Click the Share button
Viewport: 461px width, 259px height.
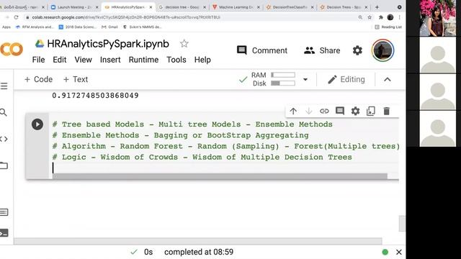click(x=322, y=50)
